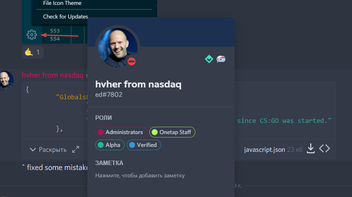
Task: Click the HypeSquad Balance badge
Action: (x=209, y=59)
